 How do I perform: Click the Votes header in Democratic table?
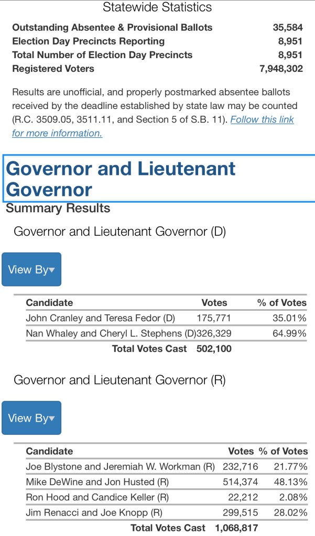[214, 302]
